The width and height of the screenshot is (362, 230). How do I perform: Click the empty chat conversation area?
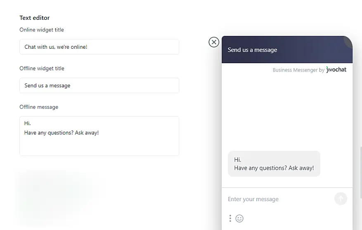(x=287, y=111)
